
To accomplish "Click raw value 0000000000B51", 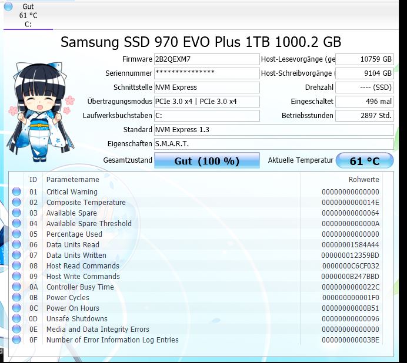I will 351,308.
